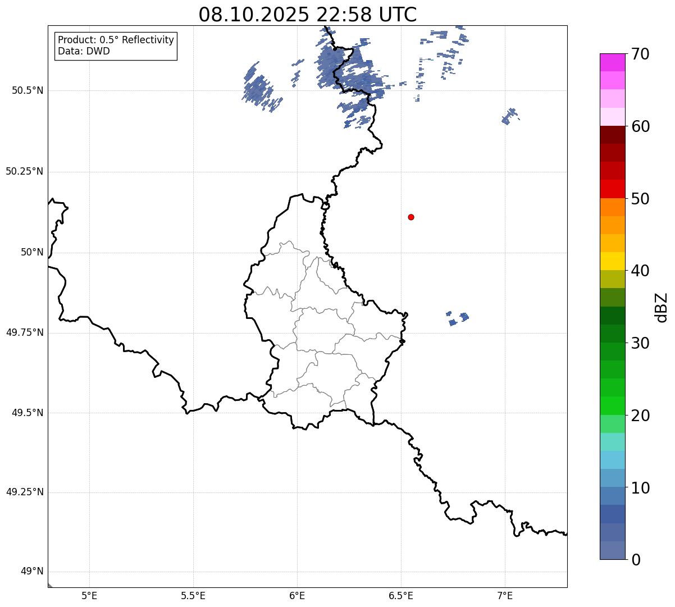The width and height of the screenshot is (675, 607).
Task: Click the plot title 08.10.2025 22:58 UTC
Action: coord(308,15)
